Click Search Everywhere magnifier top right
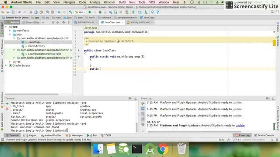Viewport: 280px width, 157px height. pos(272,12)
